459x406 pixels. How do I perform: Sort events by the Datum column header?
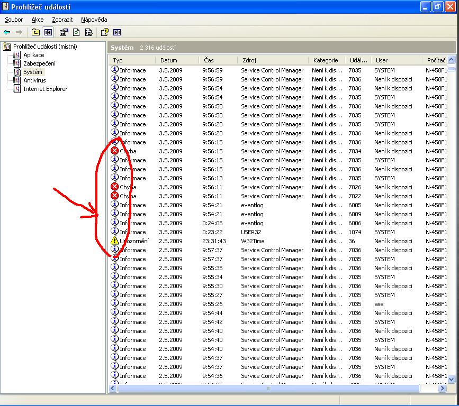coord(169,60)
